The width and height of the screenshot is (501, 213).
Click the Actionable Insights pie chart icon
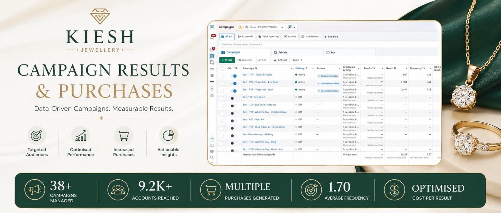168,135
